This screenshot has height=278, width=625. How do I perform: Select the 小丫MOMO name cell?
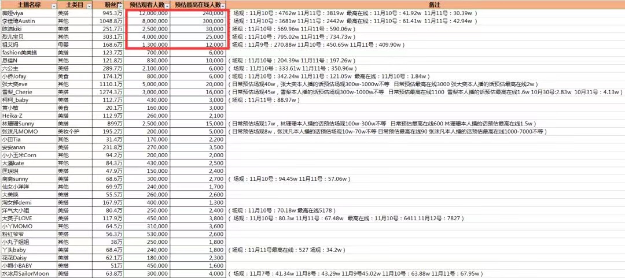(29, 226)
